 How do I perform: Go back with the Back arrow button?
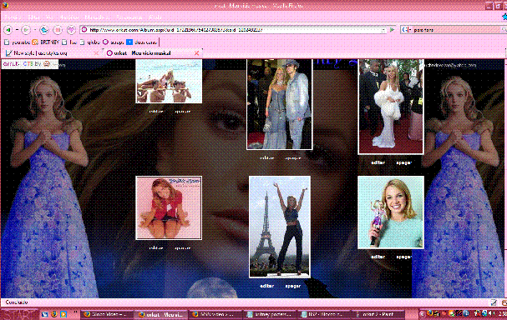coord(8,30)
